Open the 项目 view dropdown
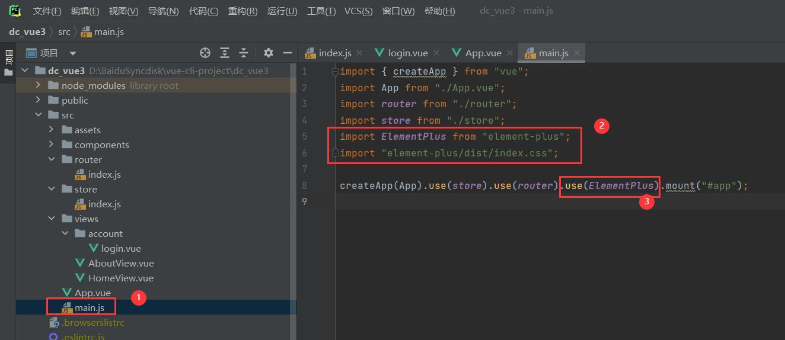 click(x=73, y=53)
